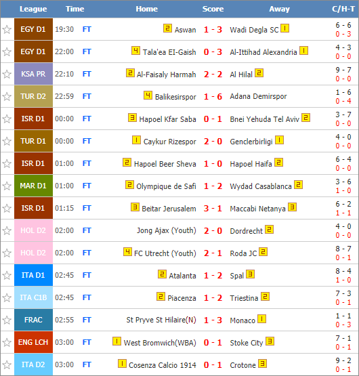
Task: Click Roda JC yellow card badge
Action: point(263,251)
